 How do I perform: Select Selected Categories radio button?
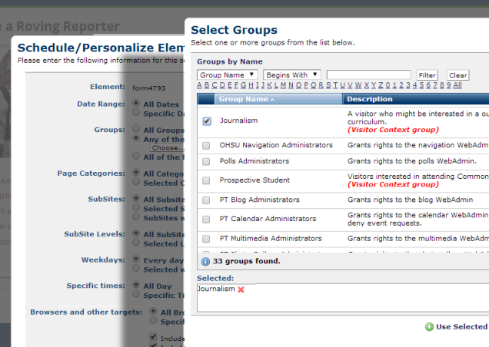[136, 181]
